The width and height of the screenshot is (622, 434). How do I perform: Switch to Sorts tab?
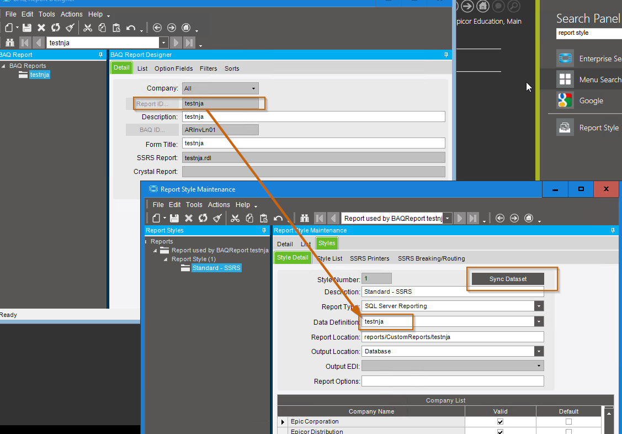232,68
